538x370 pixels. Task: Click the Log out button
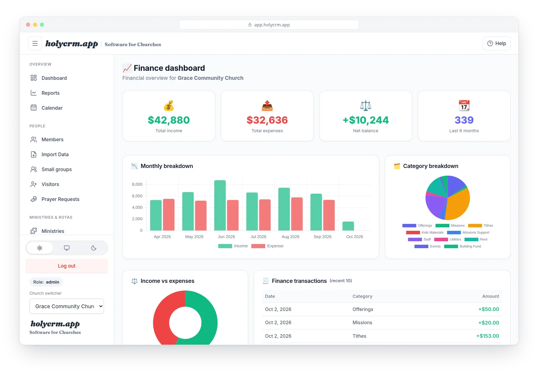tap(67, 266)
